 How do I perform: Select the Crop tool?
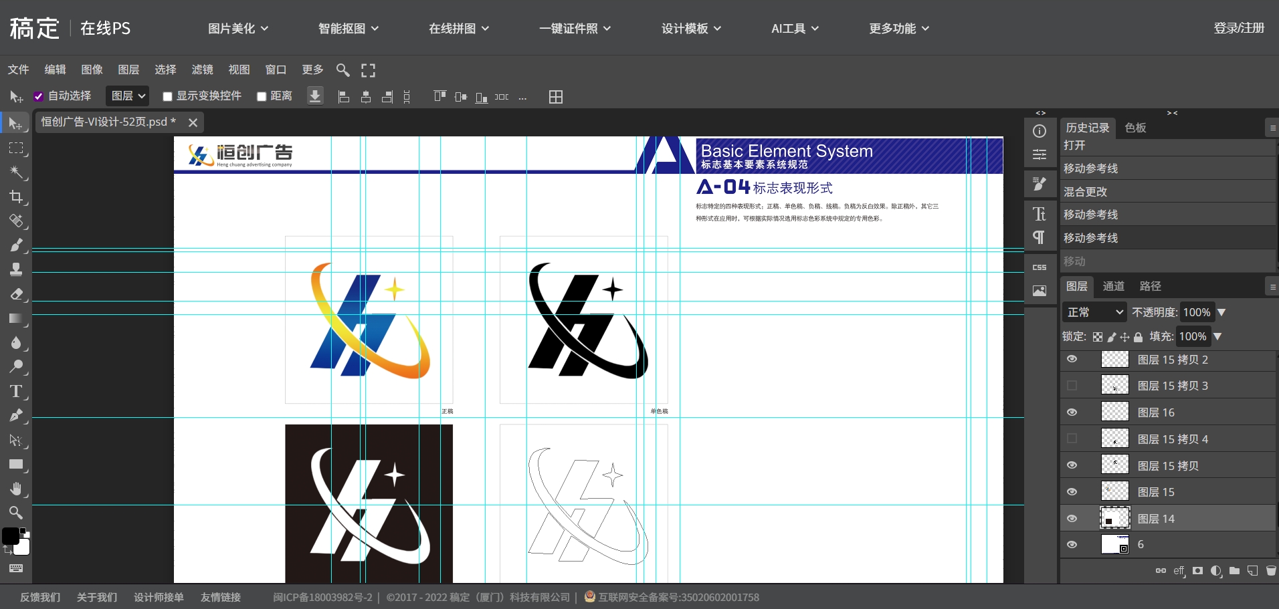[x=16, y=197]
